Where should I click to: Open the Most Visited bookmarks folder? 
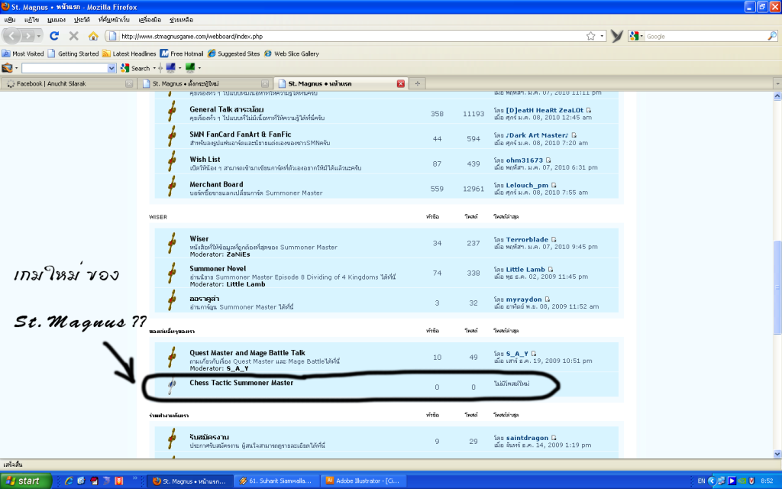[24, 53]
